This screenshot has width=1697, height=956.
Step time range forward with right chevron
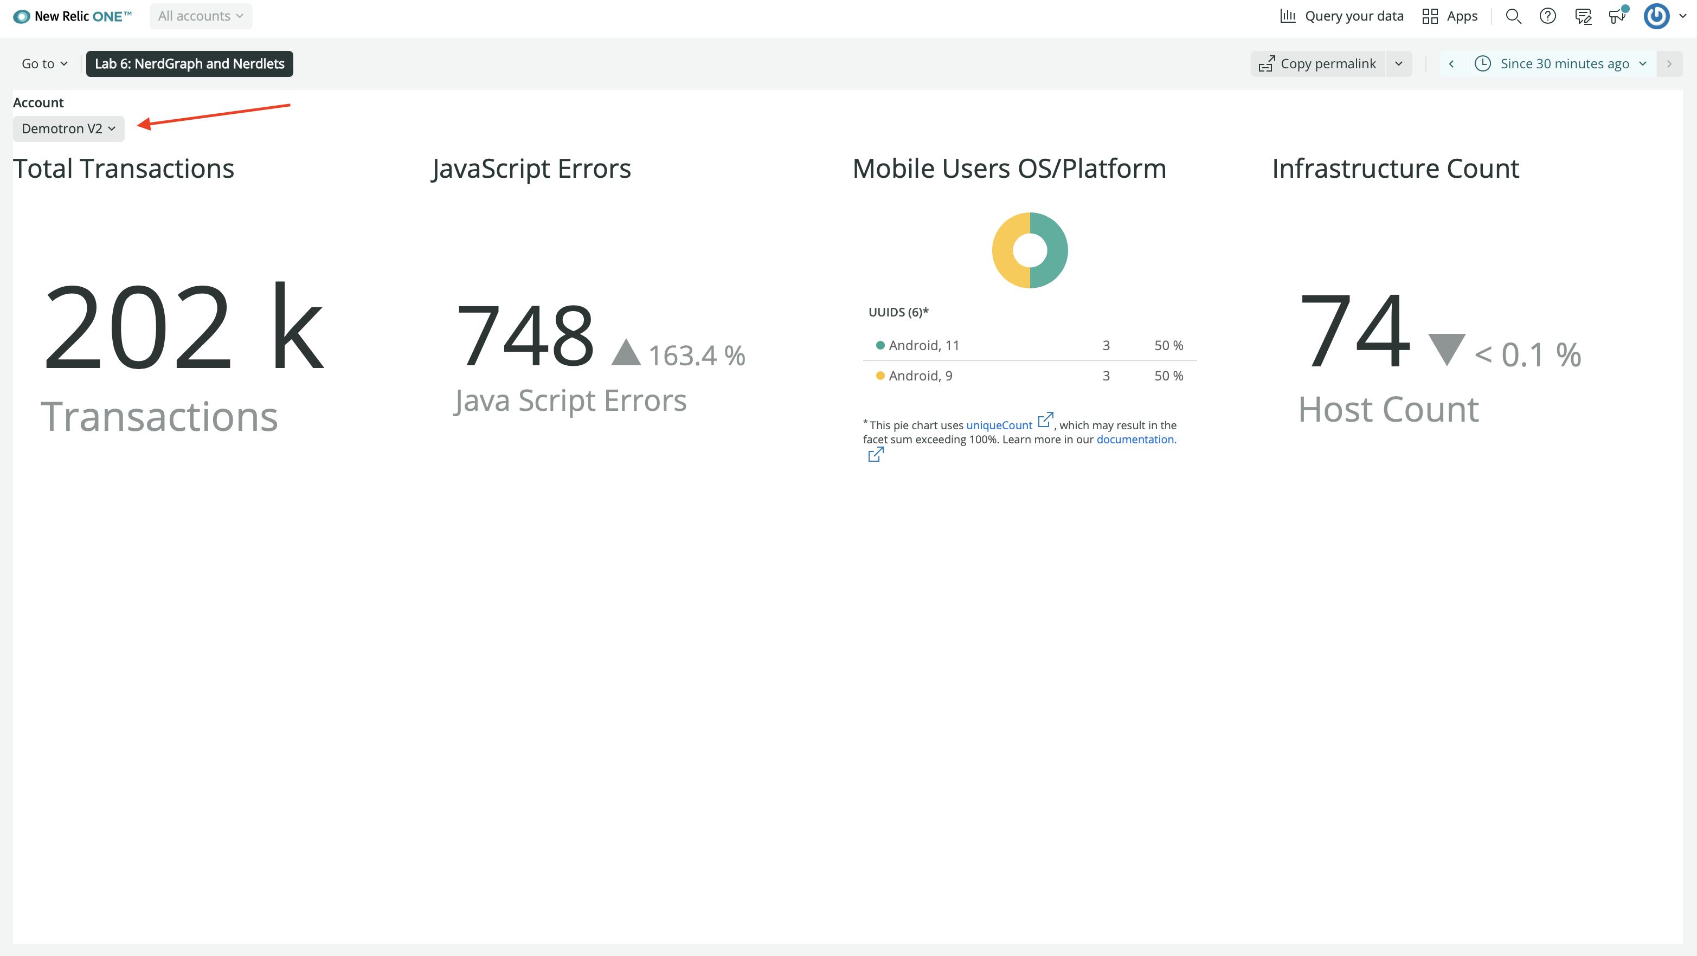click(1669, 64)
